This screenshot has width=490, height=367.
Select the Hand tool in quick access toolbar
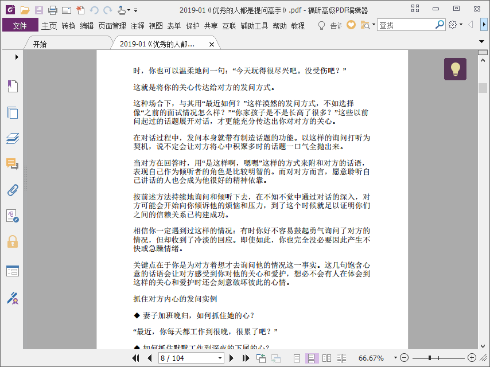121,10
